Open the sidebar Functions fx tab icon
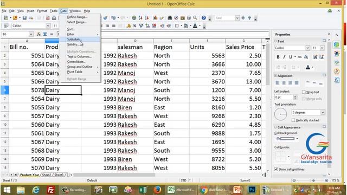Screen dimensions: 347x195 pos(337,80)
